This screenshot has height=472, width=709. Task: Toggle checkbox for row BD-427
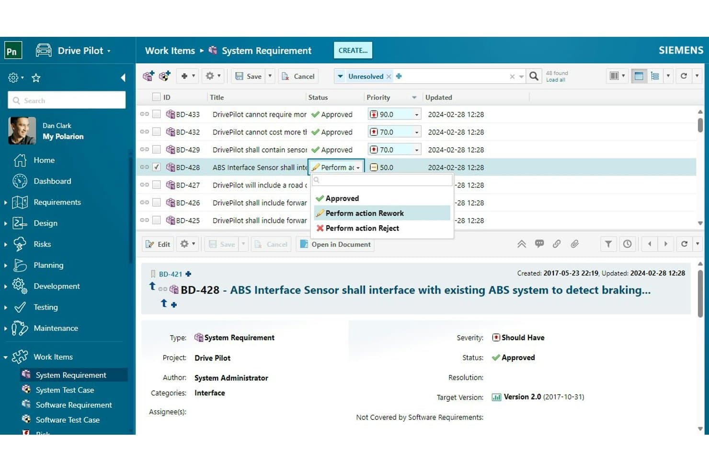click(156, 185)
